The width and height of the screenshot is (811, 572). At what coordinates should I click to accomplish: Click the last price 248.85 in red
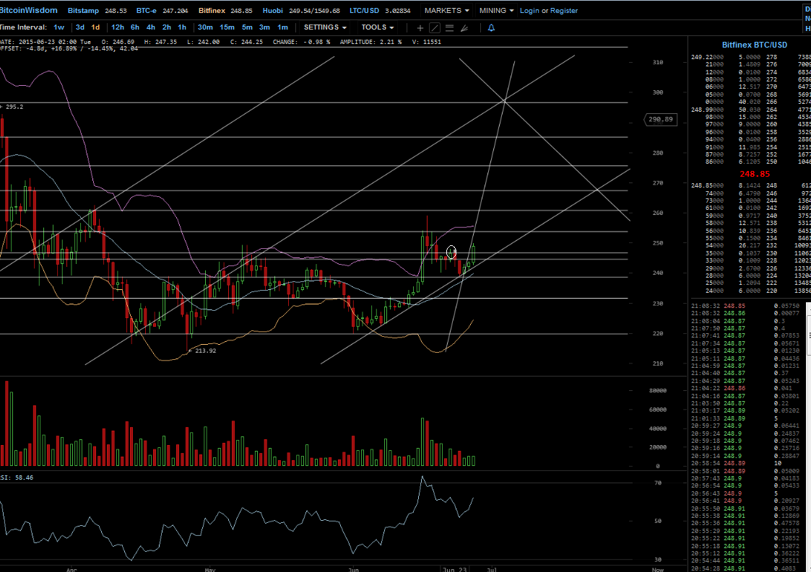click(755, 174)
